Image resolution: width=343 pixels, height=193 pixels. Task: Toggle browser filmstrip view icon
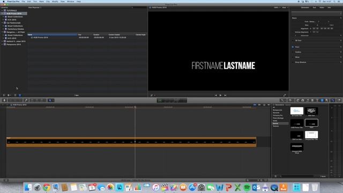(15, 95)
